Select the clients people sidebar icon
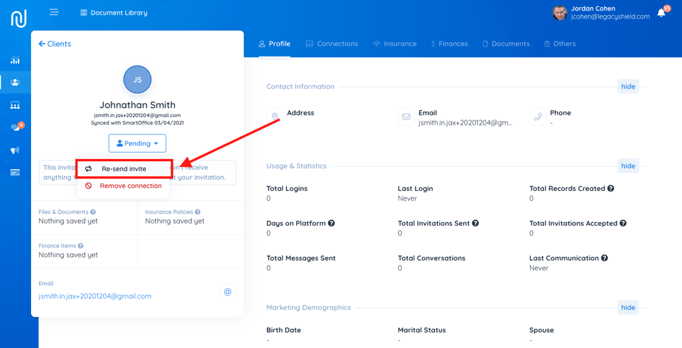Viewport: 682px width, 348px height. [x=15, y=82]
